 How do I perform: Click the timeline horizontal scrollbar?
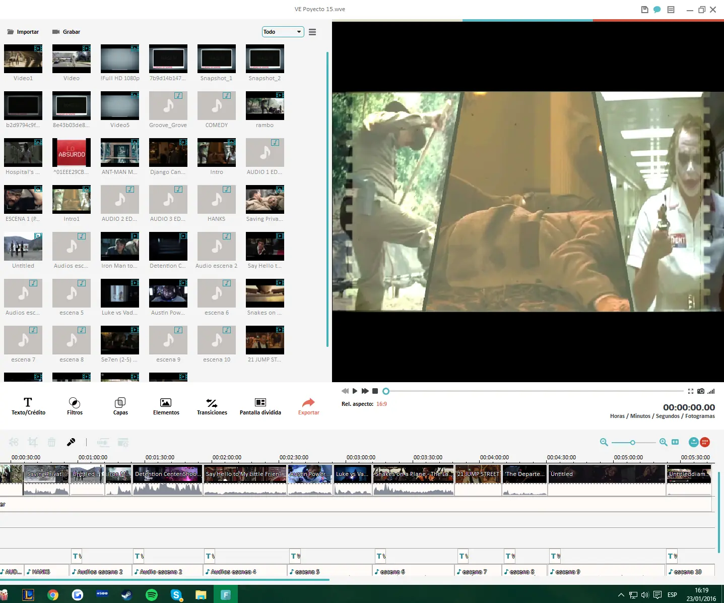click(165, 580)
